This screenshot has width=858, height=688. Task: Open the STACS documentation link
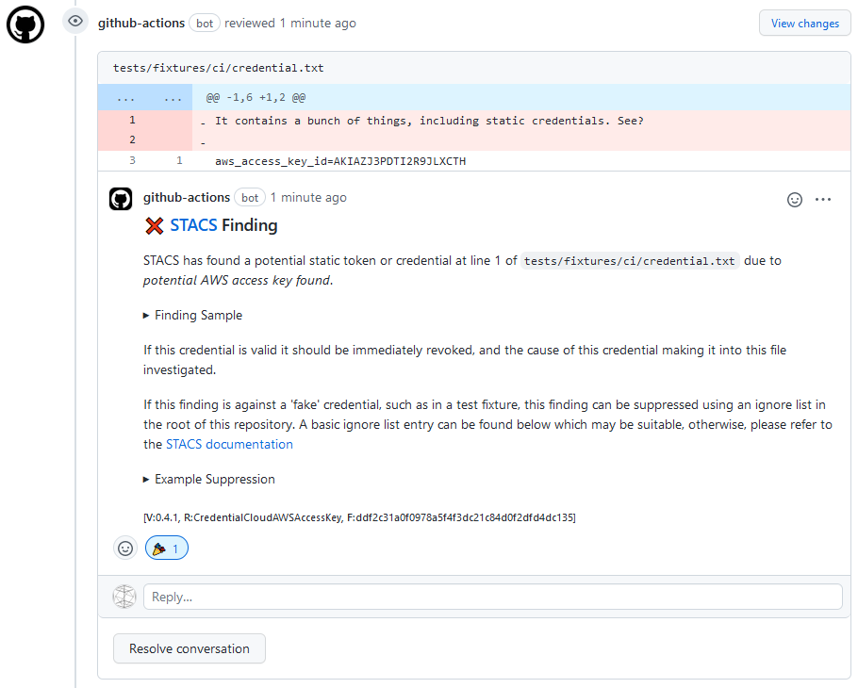click(229, 444)
